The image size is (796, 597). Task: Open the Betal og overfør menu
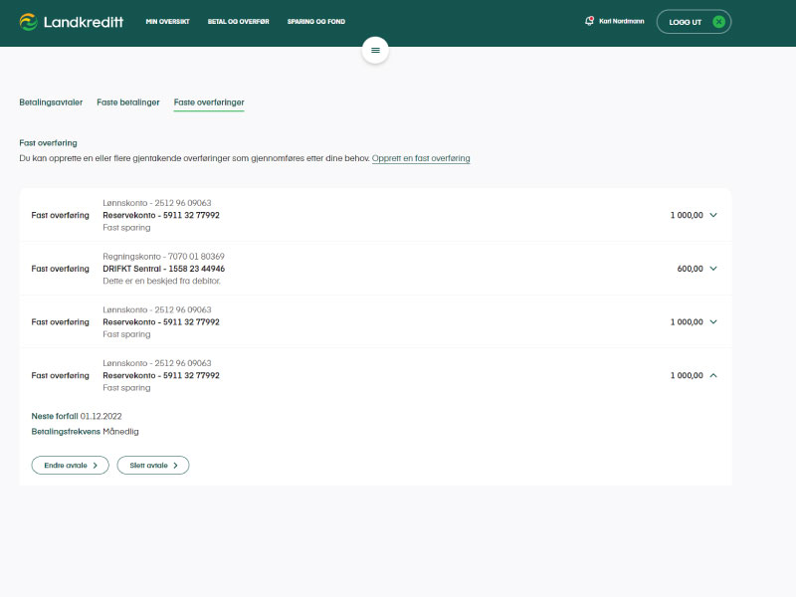(238, 21)
